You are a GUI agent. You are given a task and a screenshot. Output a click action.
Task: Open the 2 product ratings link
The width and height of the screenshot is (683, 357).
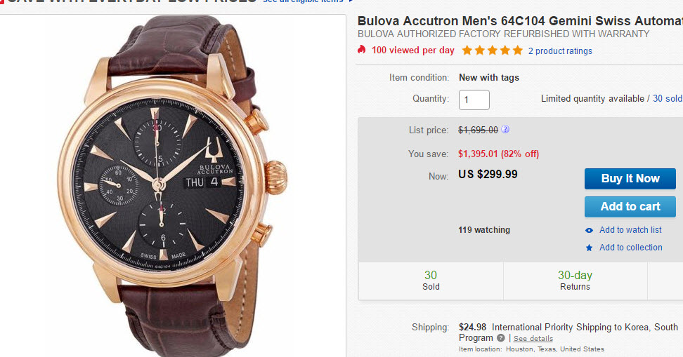point(560,50)
